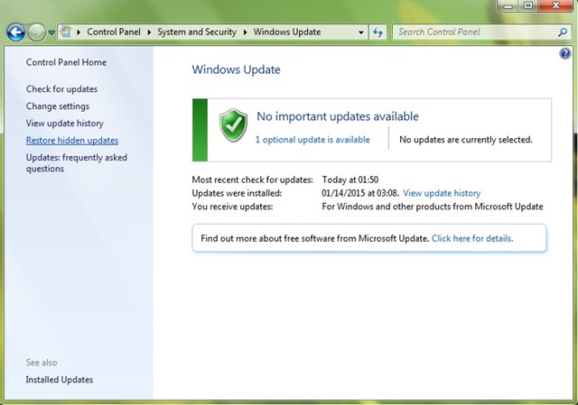Click the No important updates available heading

click(x=338, y=116)
